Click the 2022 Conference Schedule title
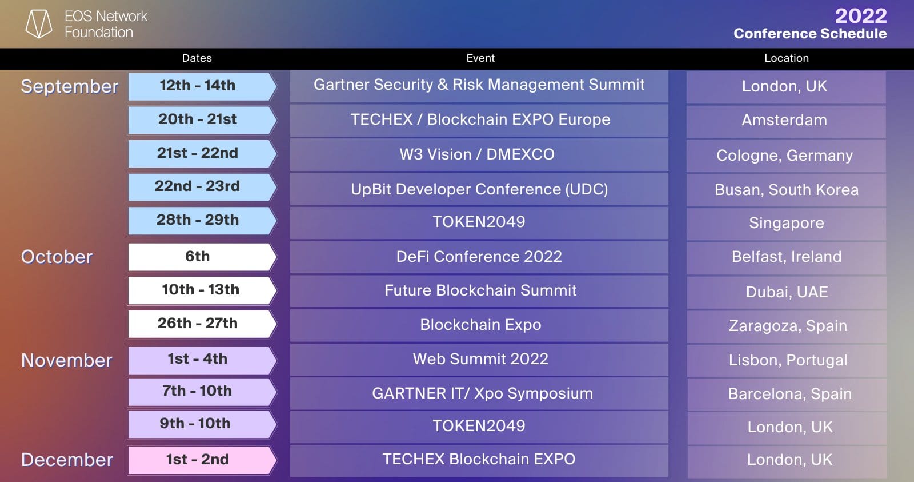914x482 pixels. coord(810,24)
